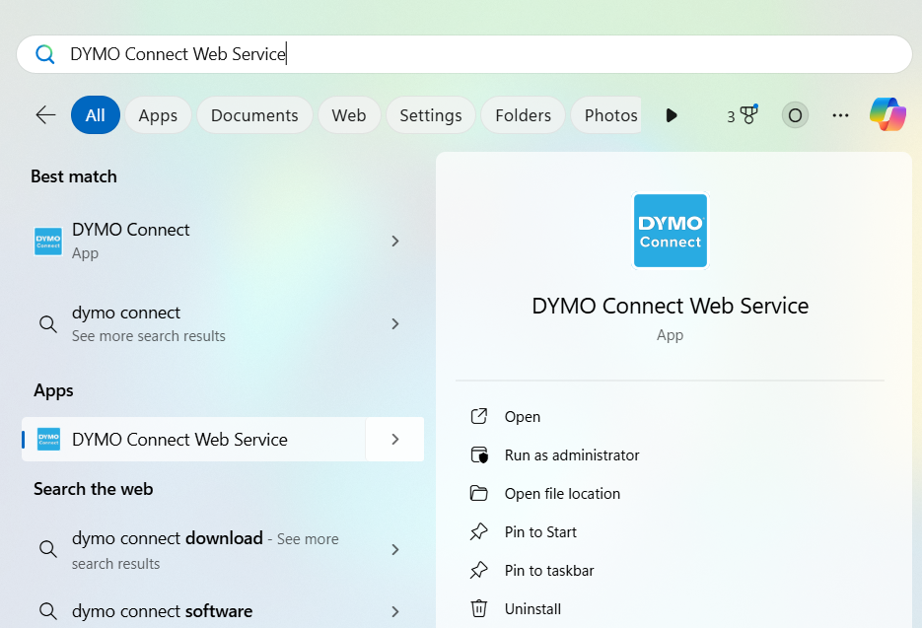Open the Copilot icon
Viewport: 922px width, 628px height.
[887, 114]
